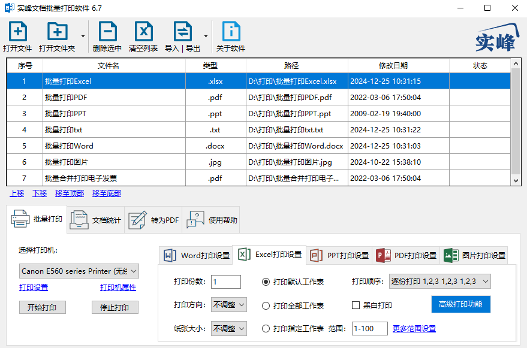
Task: Click the 删除选中 delete selected icon
Action: (x=107, y=31)
